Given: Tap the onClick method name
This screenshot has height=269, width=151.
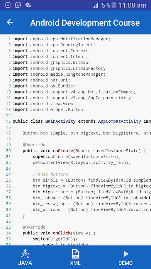Looking at the screenshot, I should [62, 233].
